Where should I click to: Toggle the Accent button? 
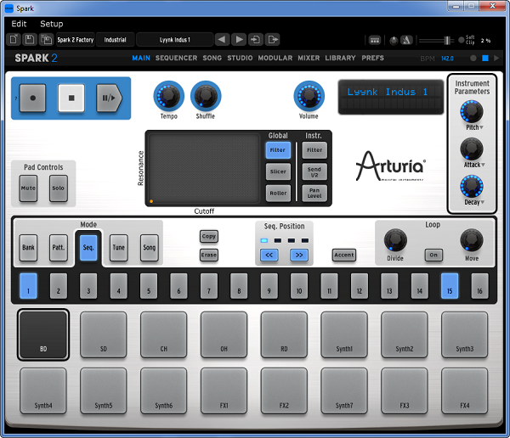tap(343, 255)
